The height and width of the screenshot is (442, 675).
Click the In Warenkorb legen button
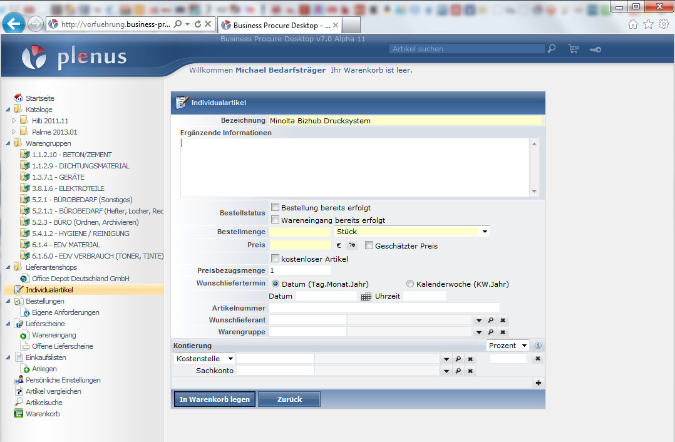point(214,399)
